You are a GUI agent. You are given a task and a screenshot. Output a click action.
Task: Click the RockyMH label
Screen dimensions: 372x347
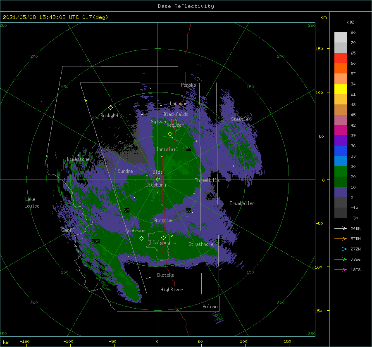tap(109, 116)
